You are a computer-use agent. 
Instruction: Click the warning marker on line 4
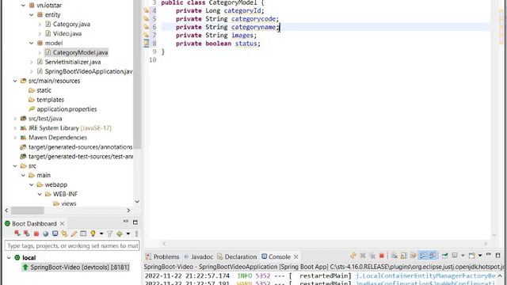pyautogui.click(x=146, y=10)
